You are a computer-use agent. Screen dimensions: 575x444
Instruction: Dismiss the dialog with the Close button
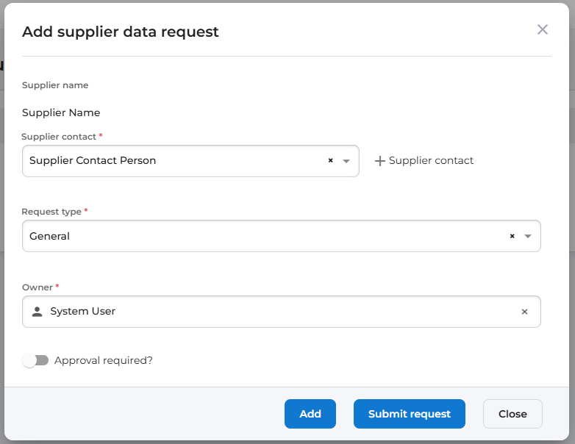tap(512, 414)
